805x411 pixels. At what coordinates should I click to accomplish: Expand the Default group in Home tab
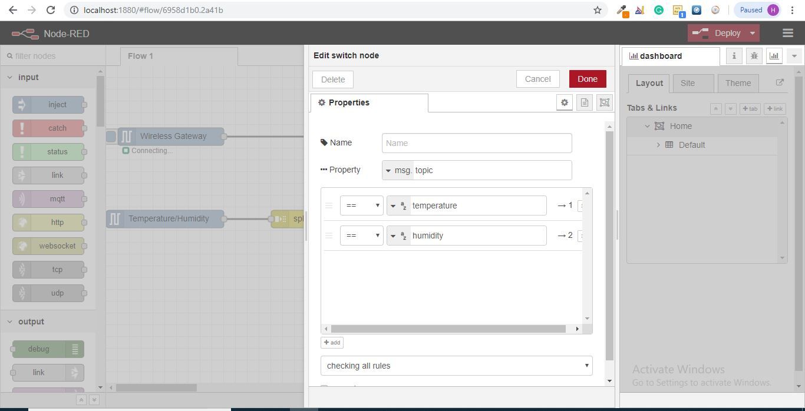[x=658, y=145]
